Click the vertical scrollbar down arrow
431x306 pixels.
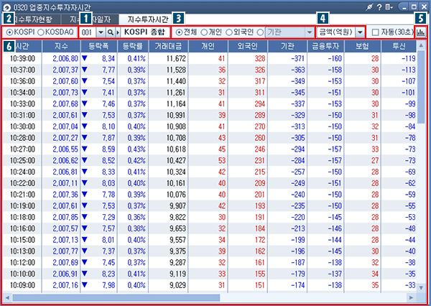click(421, 287)
